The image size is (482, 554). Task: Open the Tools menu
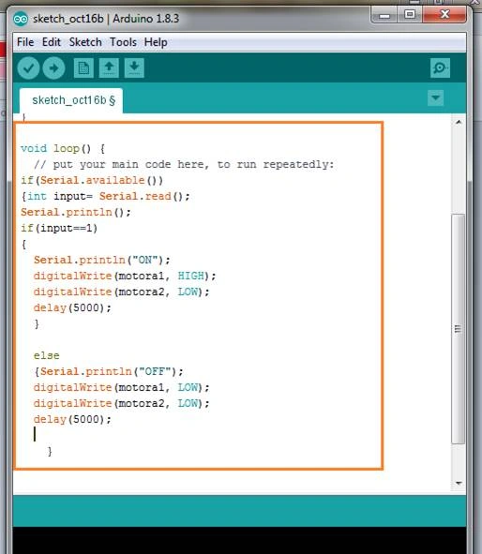123,42
